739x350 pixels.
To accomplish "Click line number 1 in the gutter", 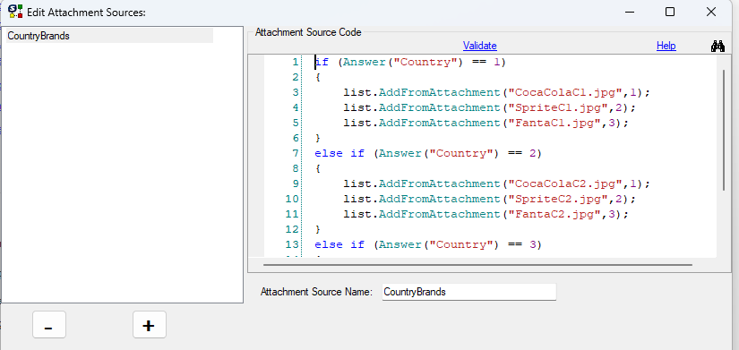I will coord(296,62).
